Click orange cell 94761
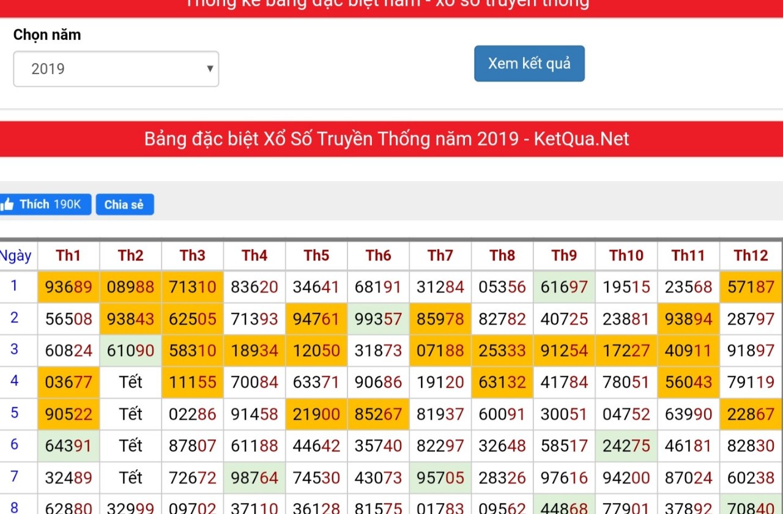 tap(316, 319)
